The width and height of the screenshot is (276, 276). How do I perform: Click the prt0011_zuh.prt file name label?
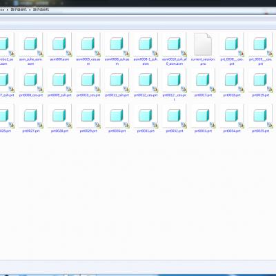click(x=117, y=95)
